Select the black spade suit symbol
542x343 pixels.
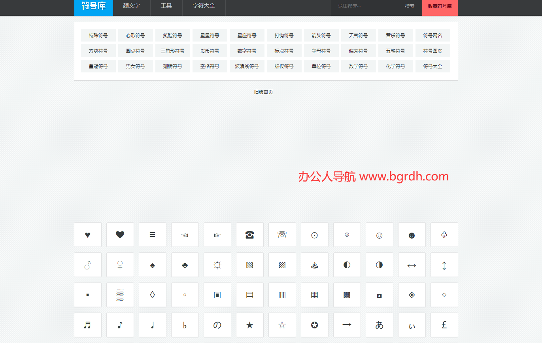[x=153, y=265]
